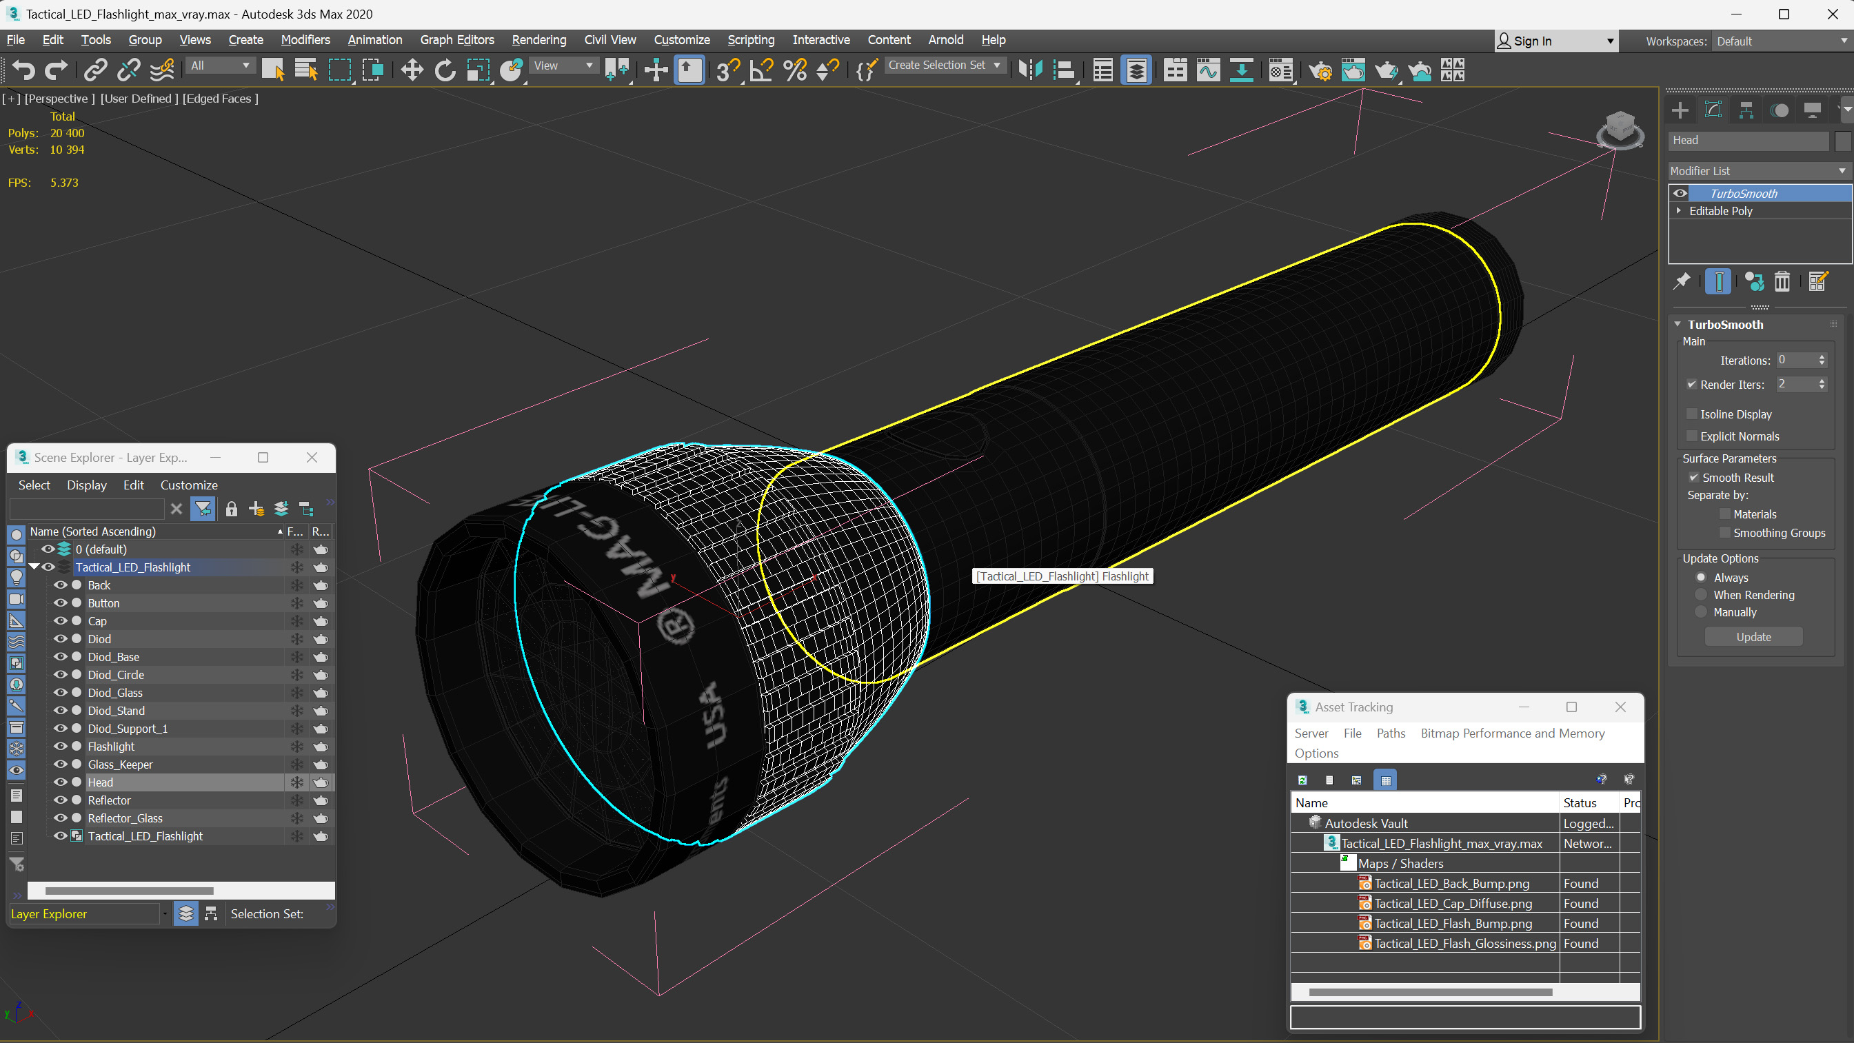Image resolution: width=1854 pixels, height=1043 pixels.
Task: Click the object color swatch beside Head
Action: coord(1842,141)
